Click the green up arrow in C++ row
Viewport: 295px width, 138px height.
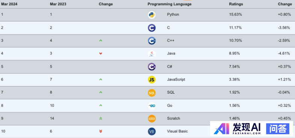pos(101,41)
